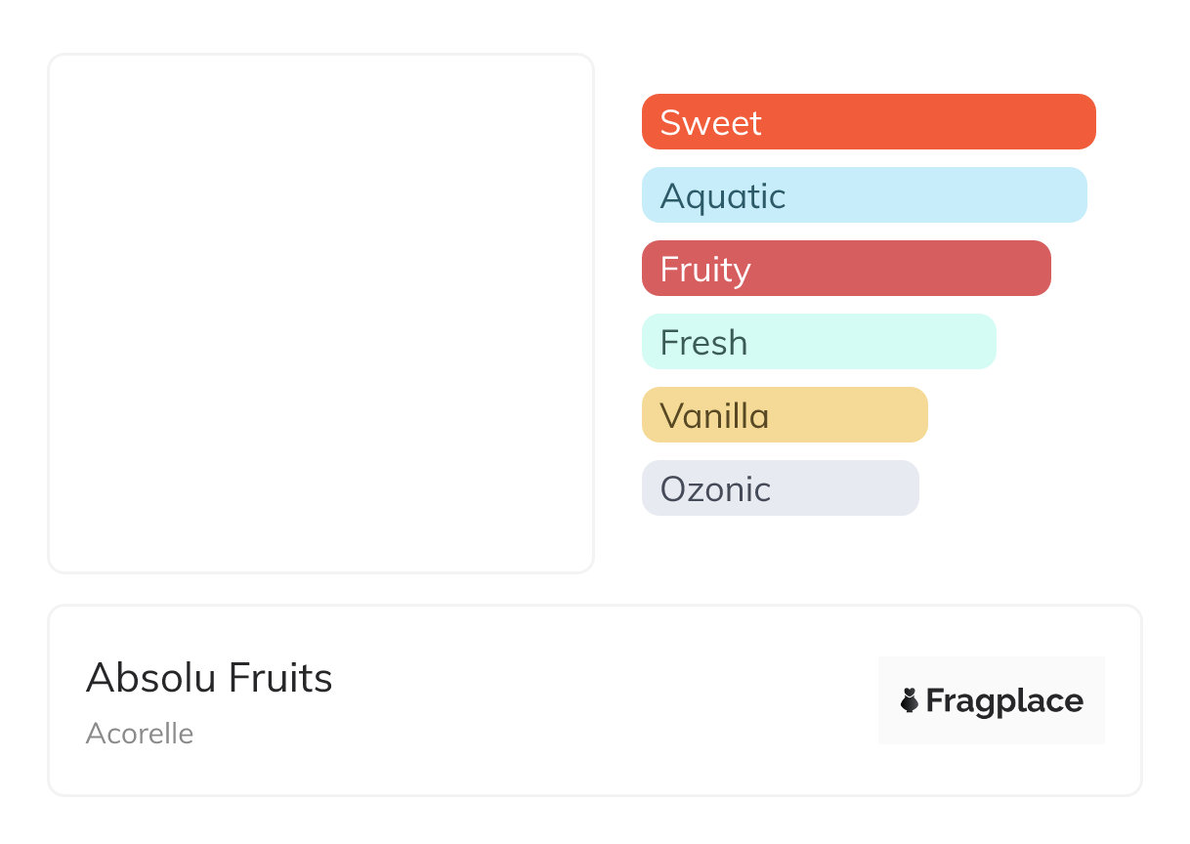Click the word 'Ozonic' label text
Viewport: 1190px width, 844px height.
[715, 489]
